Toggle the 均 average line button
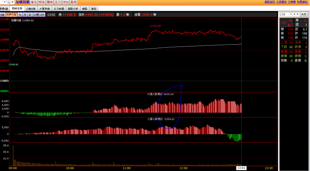The width and height of the screenshot is (310, 171). [15, 15]
